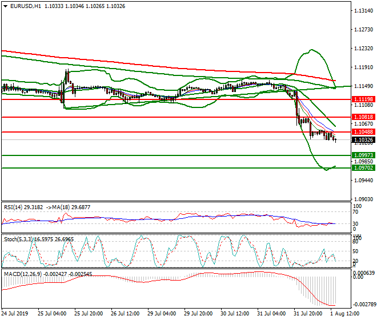Select the 1.09440 price scale value

click(363, 180)
